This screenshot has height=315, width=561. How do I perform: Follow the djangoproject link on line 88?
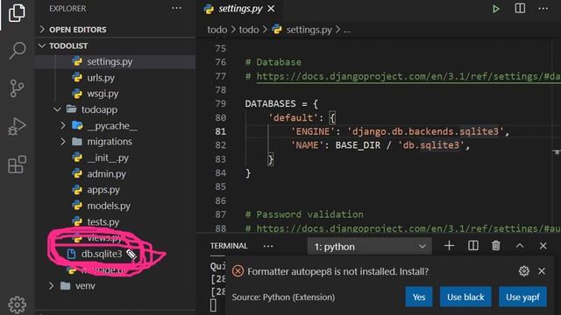408,228
